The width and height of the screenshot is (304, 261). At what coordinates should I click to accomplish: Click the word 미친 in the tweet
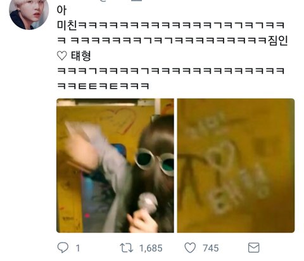pos(67,25)
